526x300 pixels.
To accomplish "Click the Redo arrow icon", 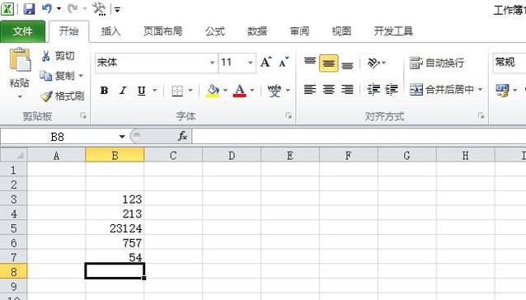I will click(x=73, y=8).
